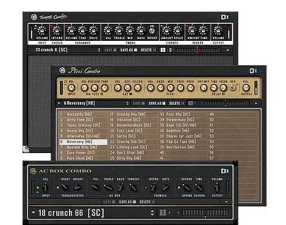Toggle Tremolo LED in AC Box Combo
The image size is (286, 225).
point(145,187)
